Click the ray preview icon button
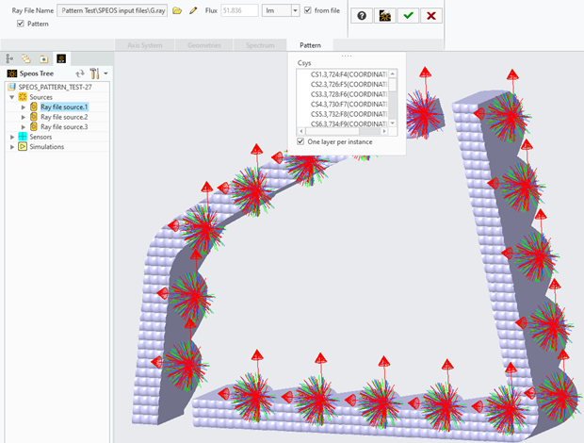The width and height of the screenshot is (584, 443). point(385,16)
